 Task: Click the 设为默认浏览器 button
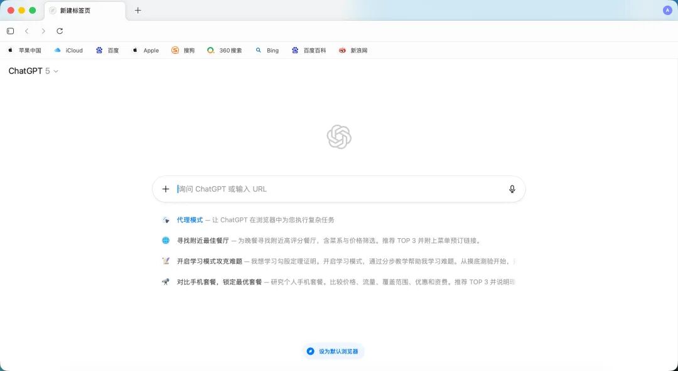tap(332, 351)
